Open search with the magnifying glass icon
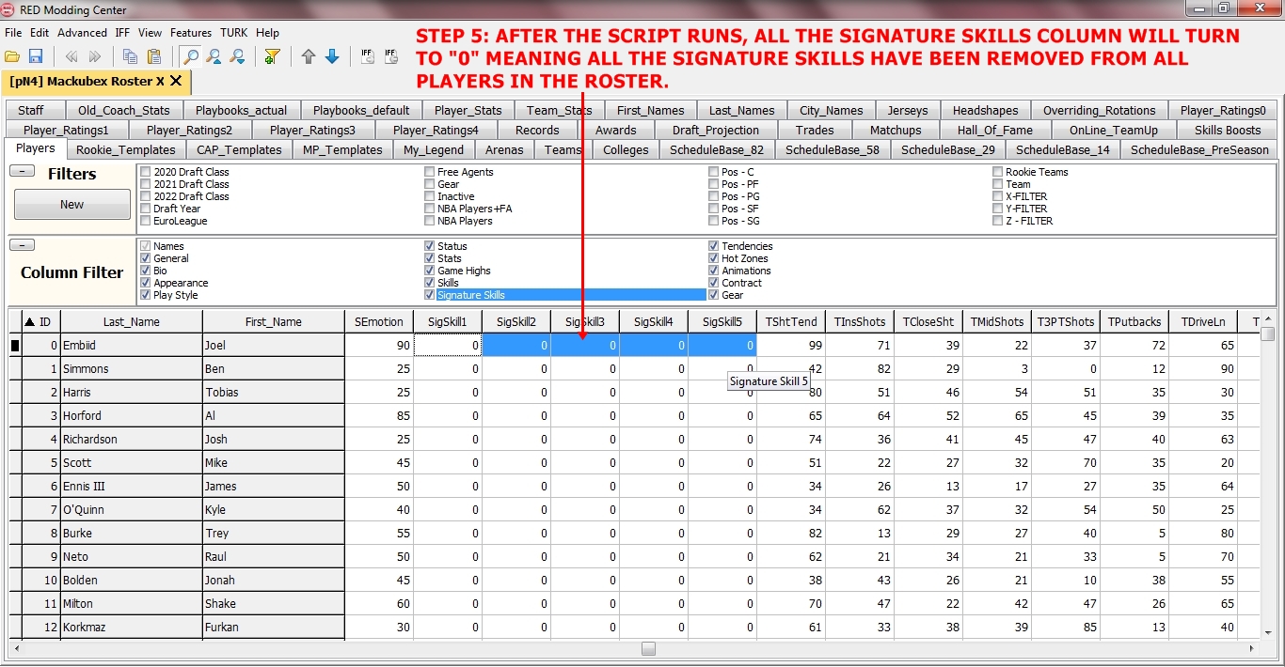Image resolution: width=1285 pixels, height=667 pixels. tap(191, 57)
